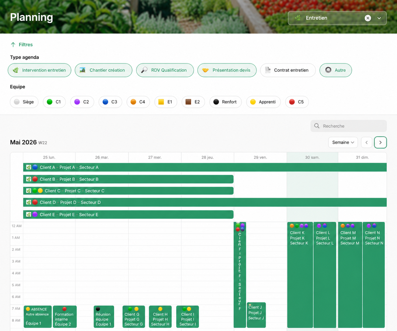Select the 29 ven. day header
The image size is (397, 331).
pyautogui.click(x=260, y=158)
